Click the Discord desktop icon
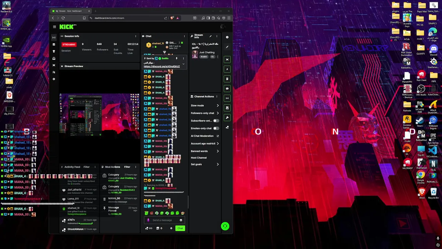 click(433, 50)
